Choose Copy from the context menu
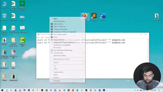The height and width of the screenshot is (92, 163). point(55,69)
